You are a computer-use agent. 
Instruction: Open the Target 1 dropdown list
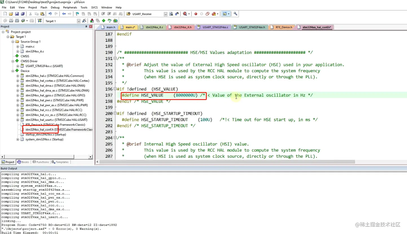79,21
